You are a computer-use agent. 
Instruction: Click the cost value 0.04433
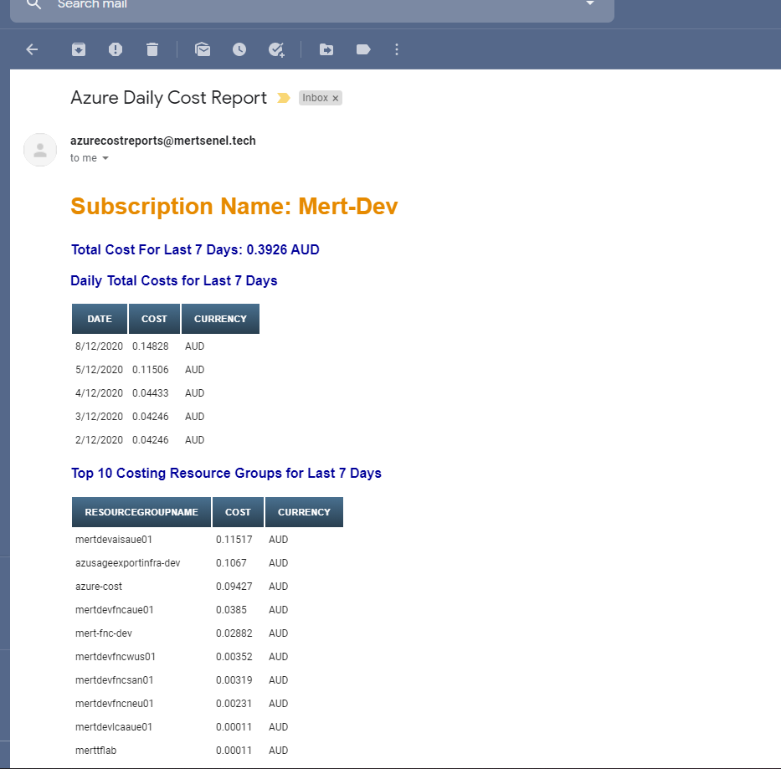(151, 393)
